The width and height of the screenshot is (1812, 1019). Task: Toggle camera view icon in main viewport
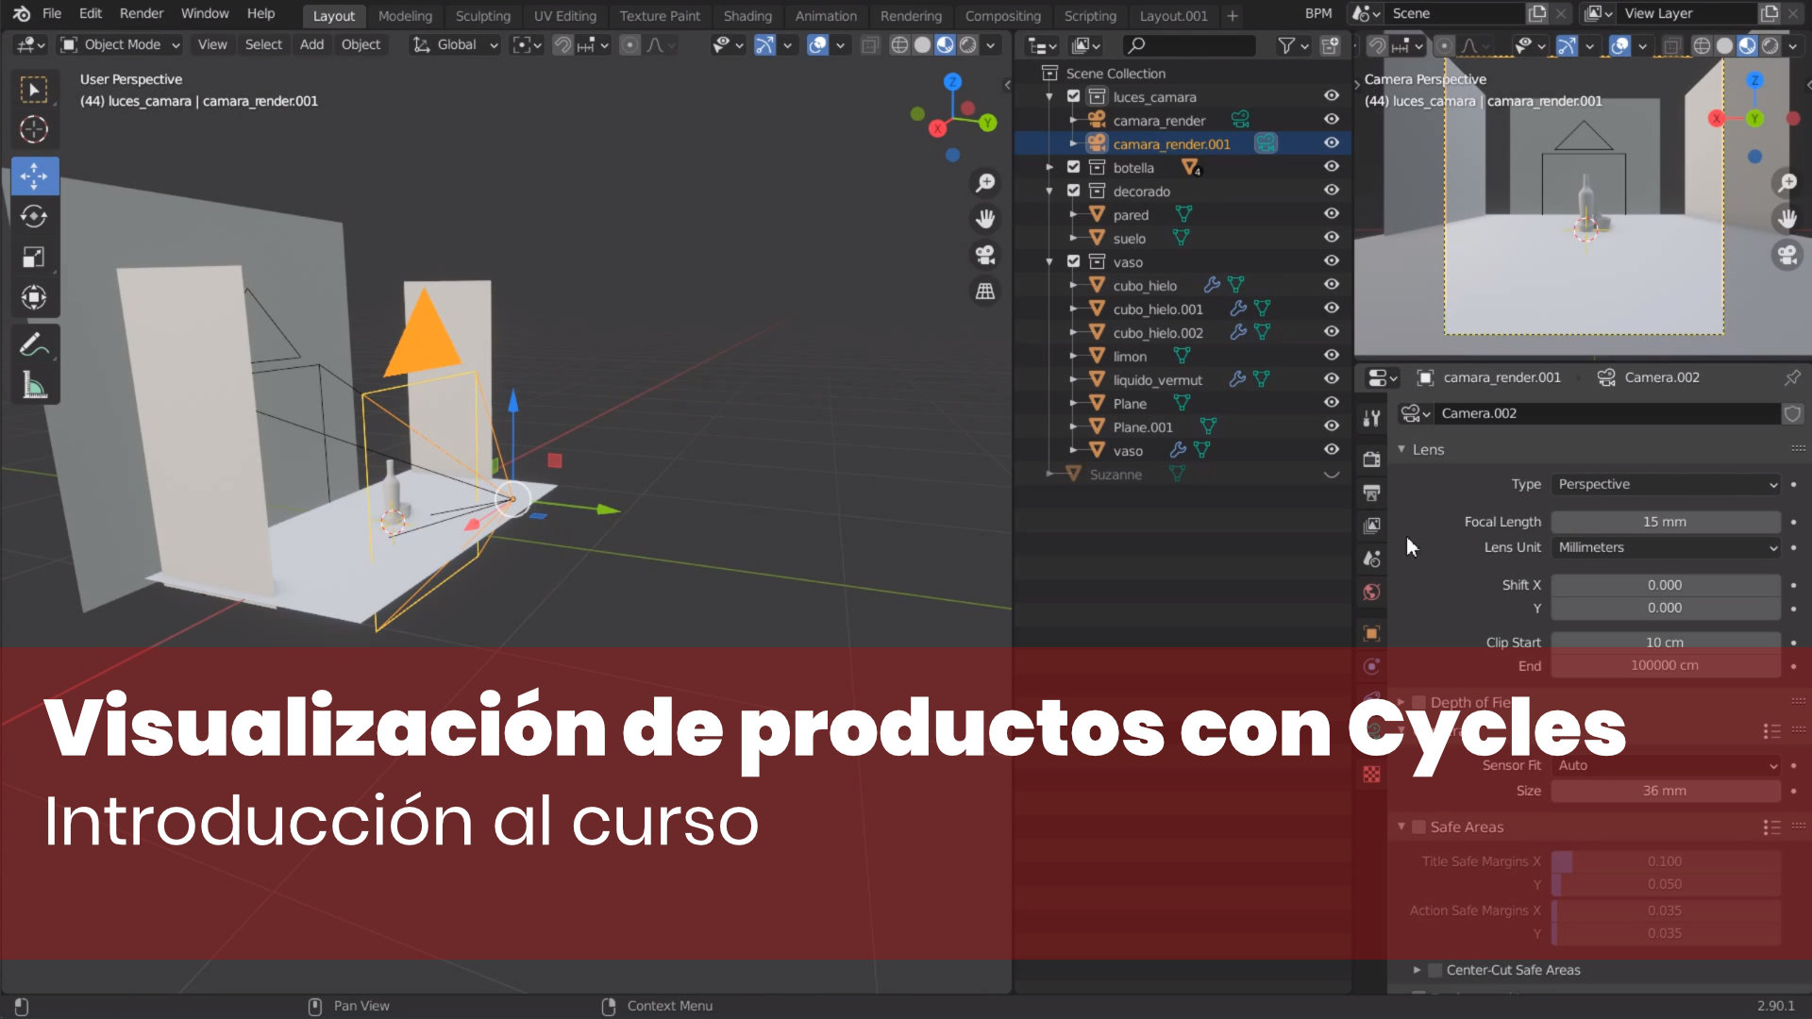point(985,255)
